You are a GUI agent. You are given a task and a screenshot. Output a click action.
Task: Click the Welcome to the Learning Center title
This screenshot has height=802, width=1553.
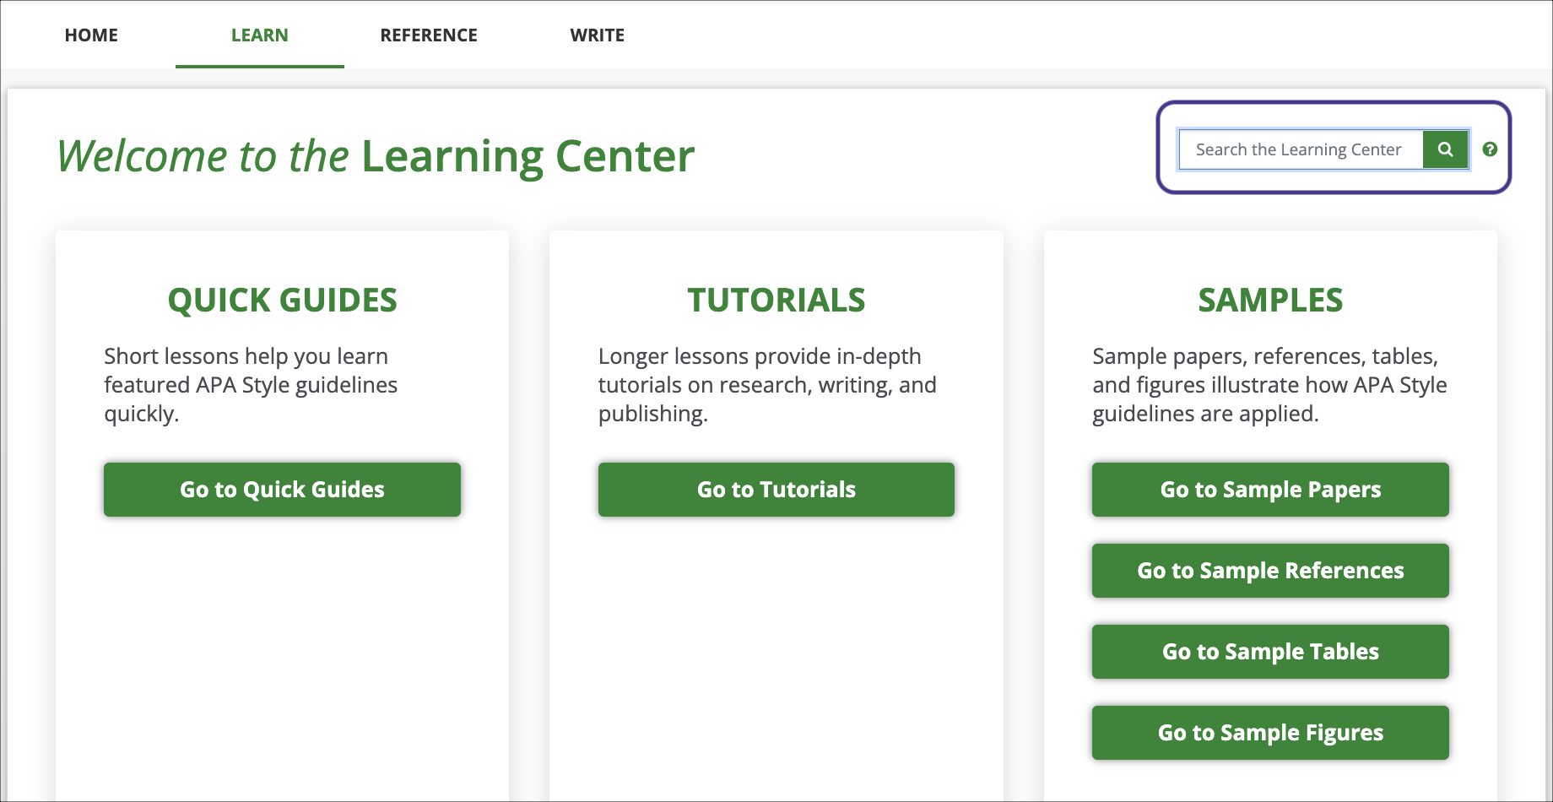(375, 155)
